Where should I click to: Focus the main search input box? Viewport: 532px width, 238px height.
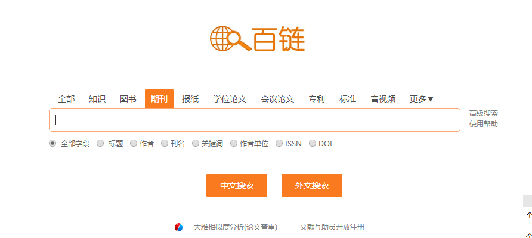point(255,120)
